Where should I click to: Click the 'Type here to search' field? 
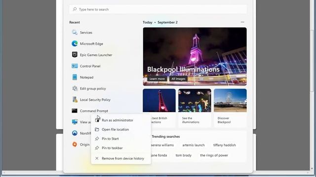click(158, 9)
